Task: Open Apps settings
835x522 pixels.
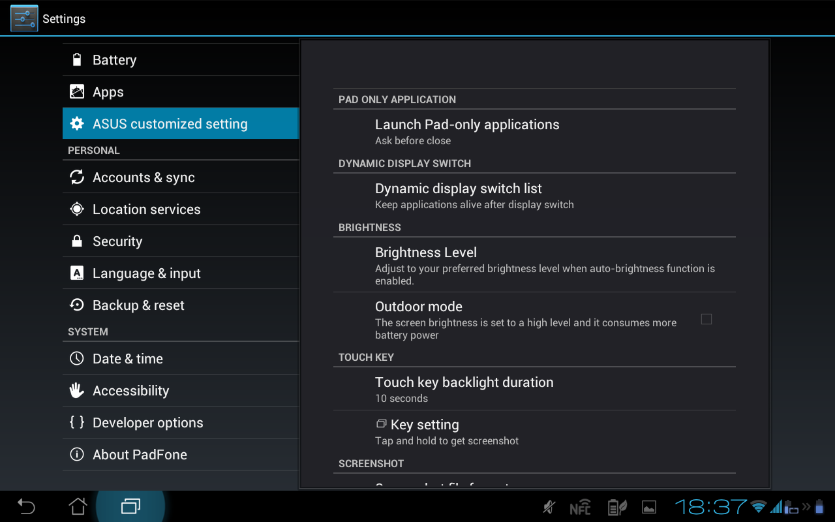Action: (x=181, y=92)
